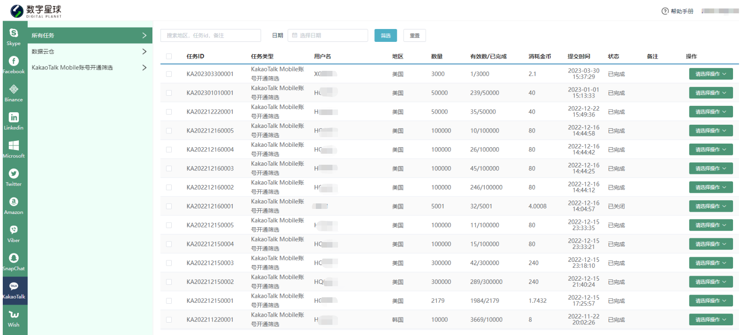The height and width of the screenshot is (335, 745).
Task: Click task ID KA202212150004
Action: tap(210, 244)
